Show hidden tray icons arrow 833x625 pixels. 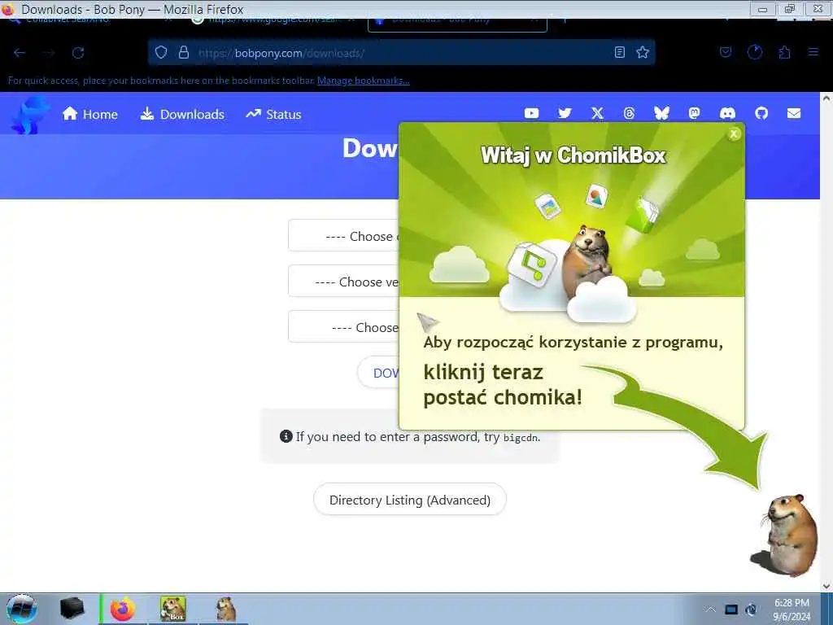[710, 610]
